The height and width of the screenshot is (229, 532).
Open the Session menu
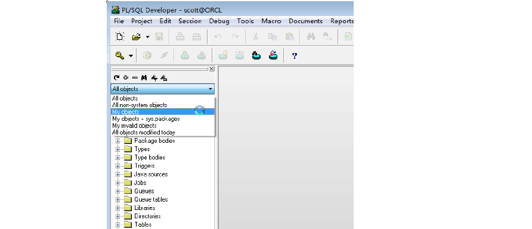coord(190,21)
